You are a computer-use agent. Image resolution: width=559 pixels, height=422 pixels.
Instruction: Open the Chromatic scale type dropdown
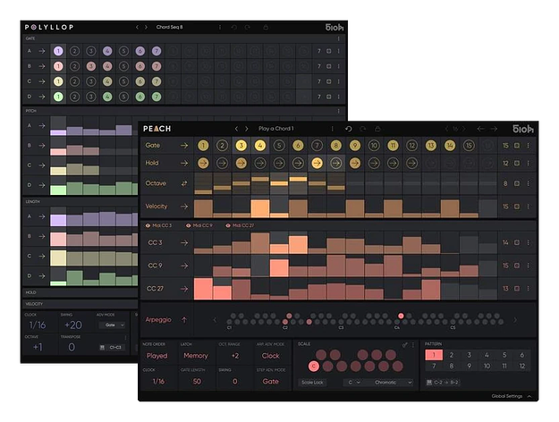(x=390, y=383)
